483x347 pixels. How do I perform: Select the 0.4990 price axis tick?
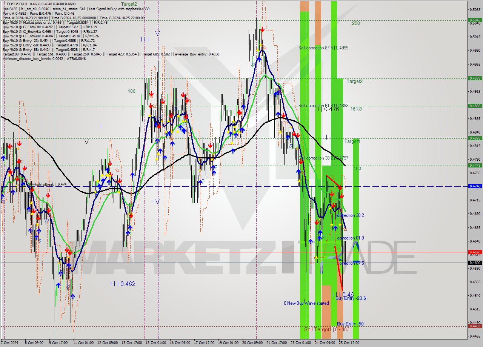[475, 51]
